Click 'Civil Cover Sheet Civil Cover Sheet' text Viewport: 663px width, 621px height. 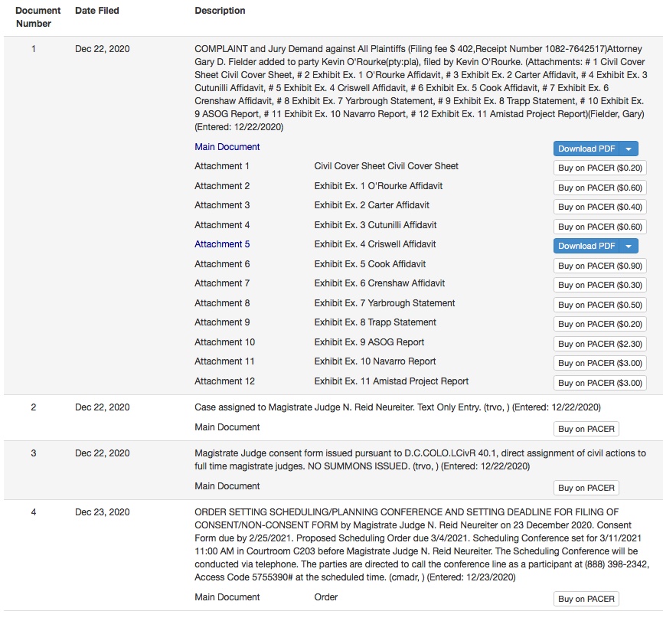tap(386, 166)
